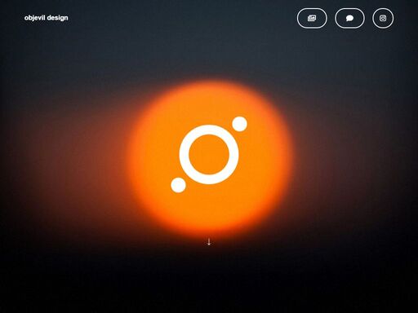Viewport: 418px width, 313px height.
Task: Open portfolio via stacked photos pill button
Action: click(x=312, y=18)
